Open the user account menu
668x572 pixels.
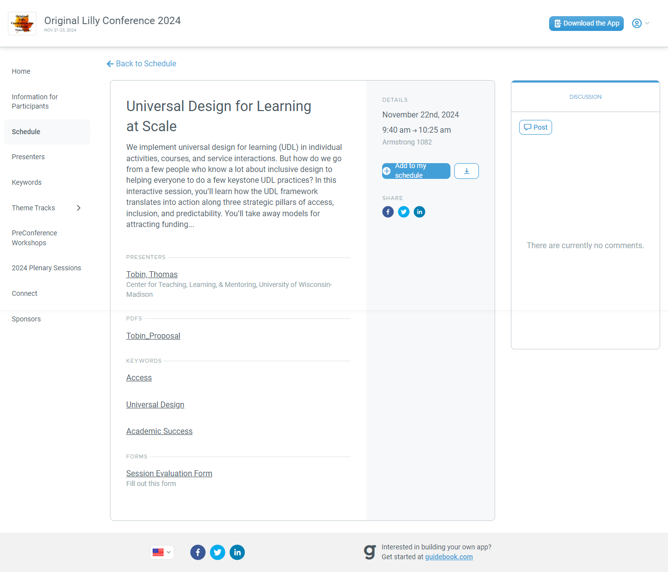click(x=640, y=24)
